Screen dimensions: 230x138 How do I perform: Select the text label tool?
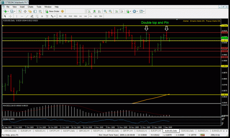47,16
